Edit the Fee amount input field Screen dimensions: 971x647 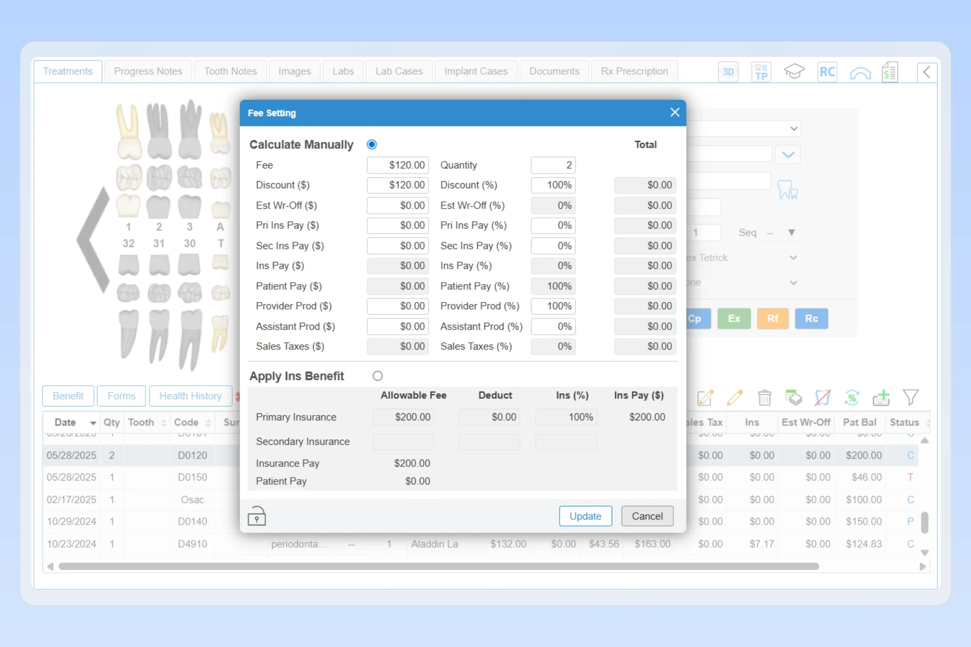pos(397,165)
